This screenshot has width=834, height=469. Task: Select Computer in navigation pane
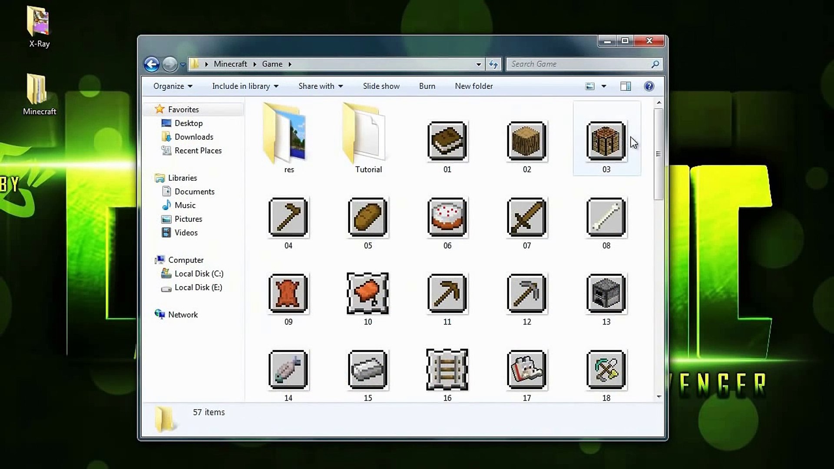[185, 260]
